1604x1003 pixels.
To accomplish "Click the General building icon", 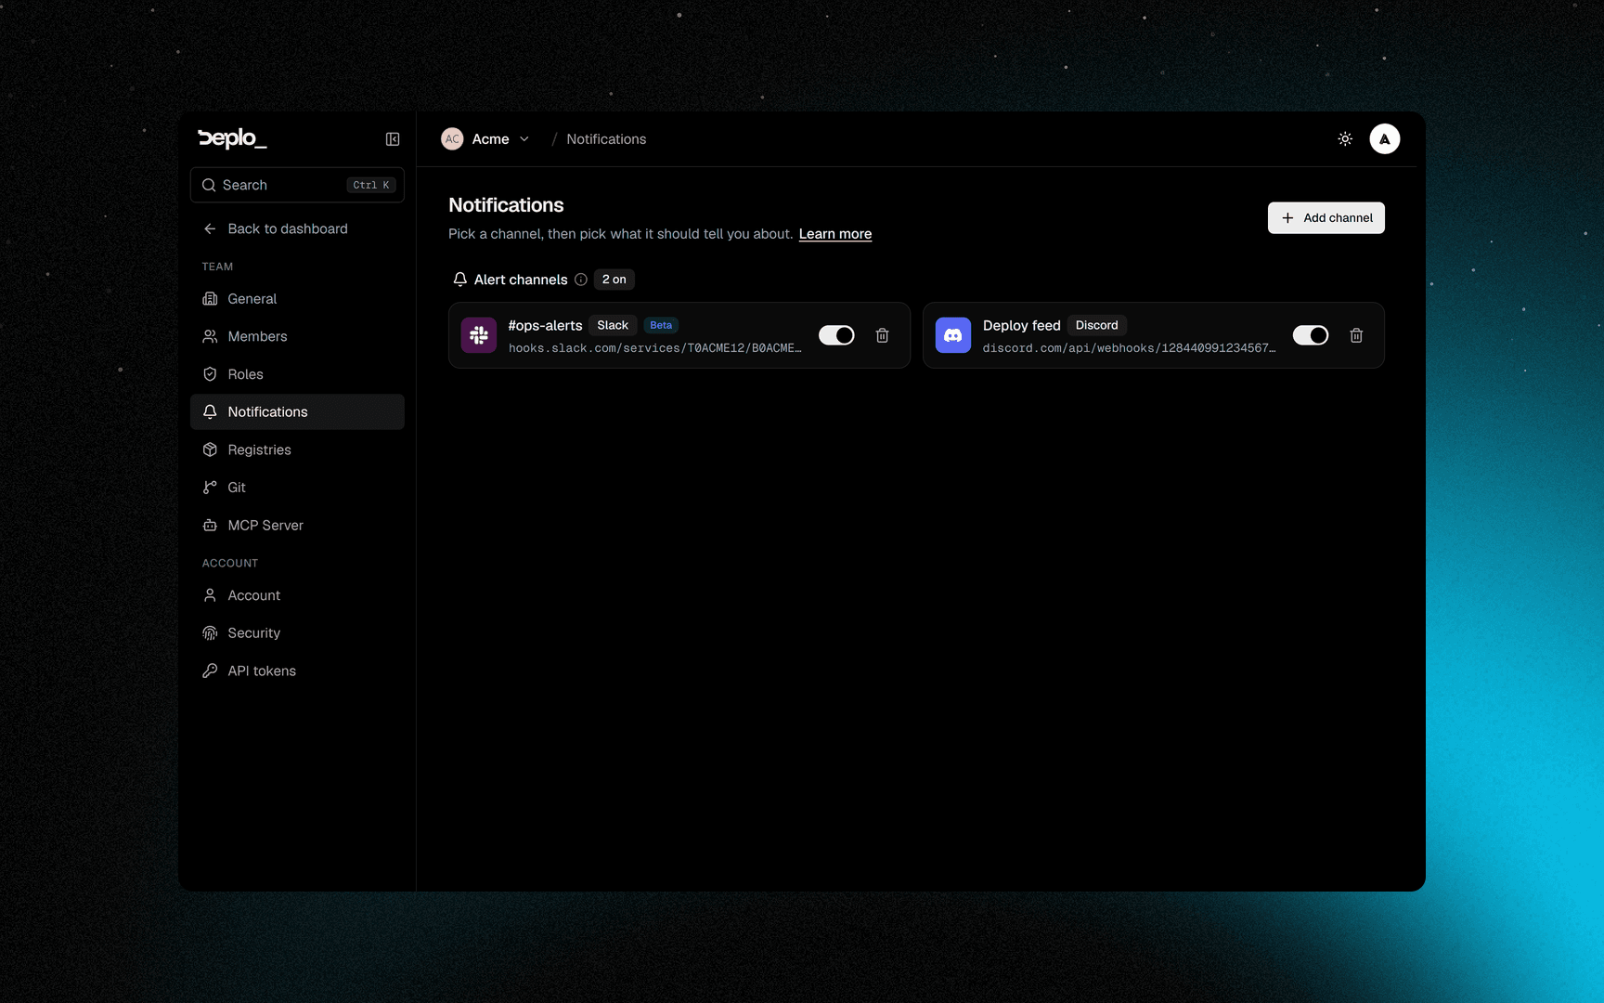I will [x=210, y=298].
